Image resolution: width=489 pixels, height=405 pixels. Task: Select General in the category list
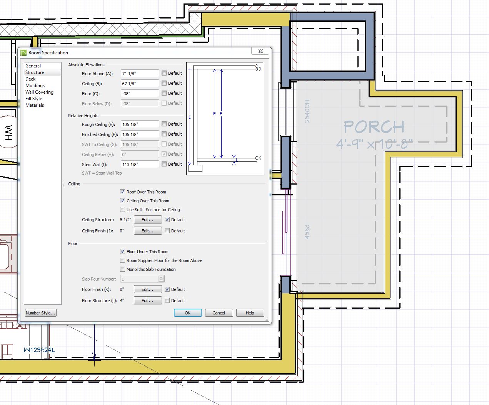pos(33,66)
